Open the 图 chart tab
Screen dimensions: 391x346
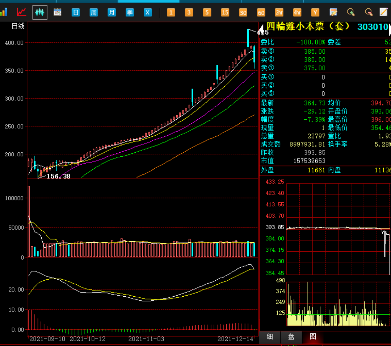click(313, 337)
